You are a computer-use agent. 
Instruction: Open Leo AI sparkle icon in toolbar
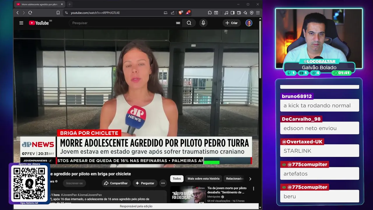coord(245,13)
